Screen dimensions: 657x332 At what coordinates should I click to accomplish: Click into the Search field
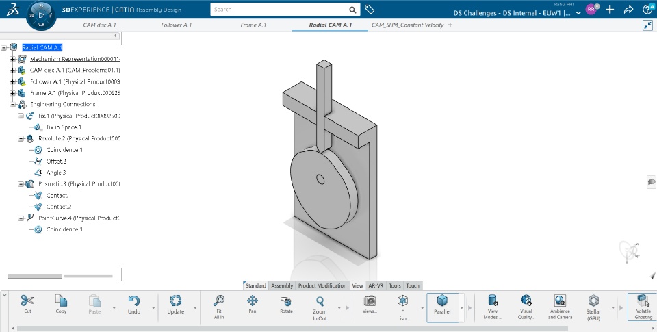[279, 9]
